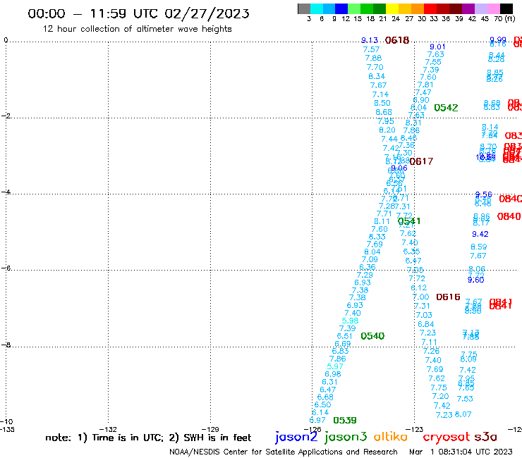
Task: Pick the bright red 33 ft legend swatch
Action: [x=430, y=8]
